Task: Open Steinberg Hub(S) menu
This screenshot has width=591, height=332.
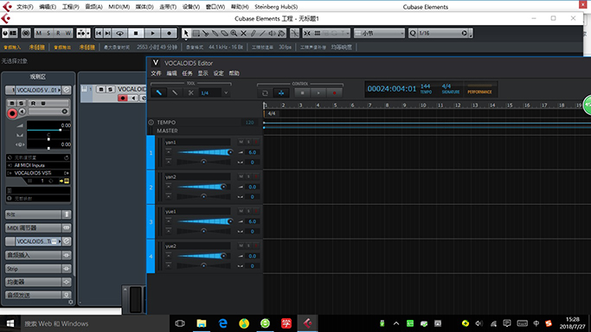Action: (276, 7)
